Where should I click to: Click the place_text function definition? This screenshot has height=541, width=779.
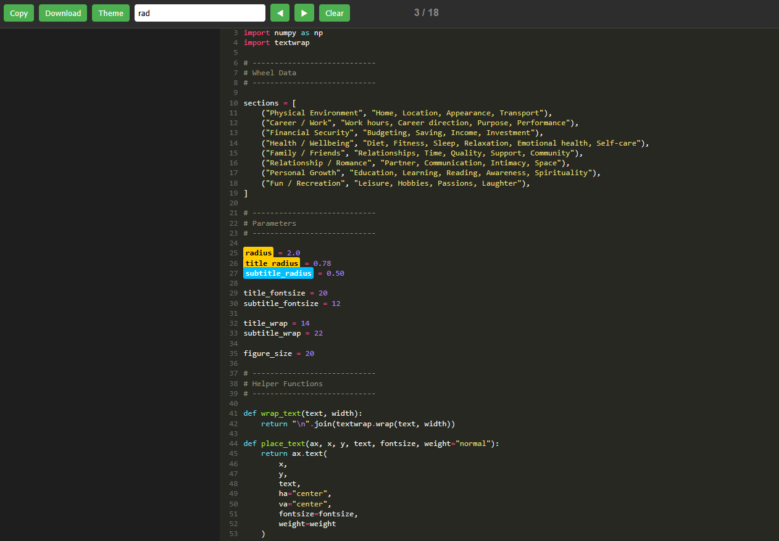pos(283,444)
